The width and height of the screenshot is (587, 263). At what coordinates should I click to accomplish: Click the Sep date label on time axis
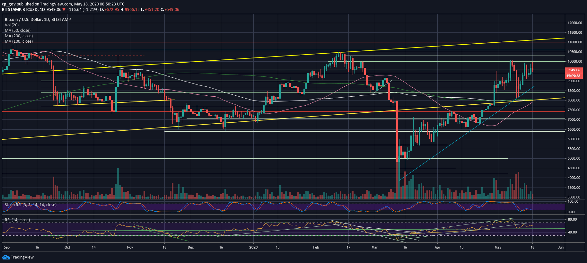coord(6,247)
